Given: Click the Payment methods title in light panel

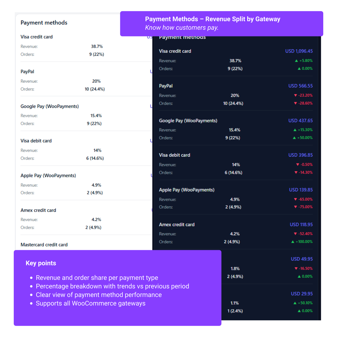Looking at the screenshot, I should (44, 23).
